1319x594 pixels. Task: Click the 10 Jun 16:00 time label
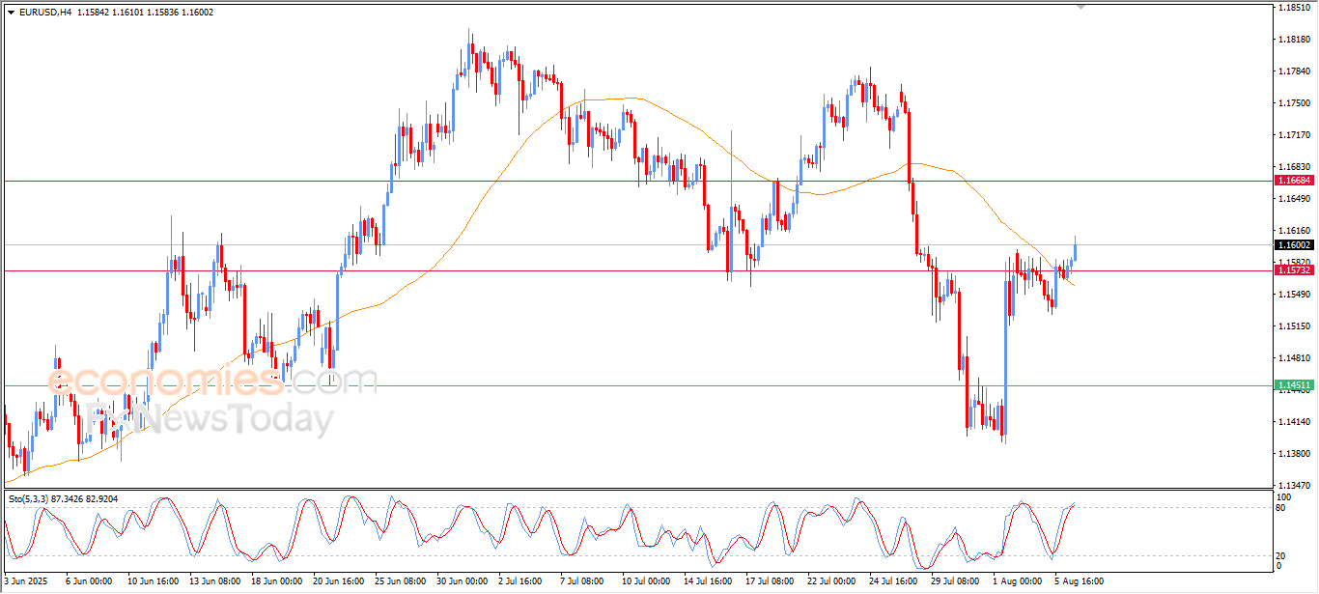point(154,581)
